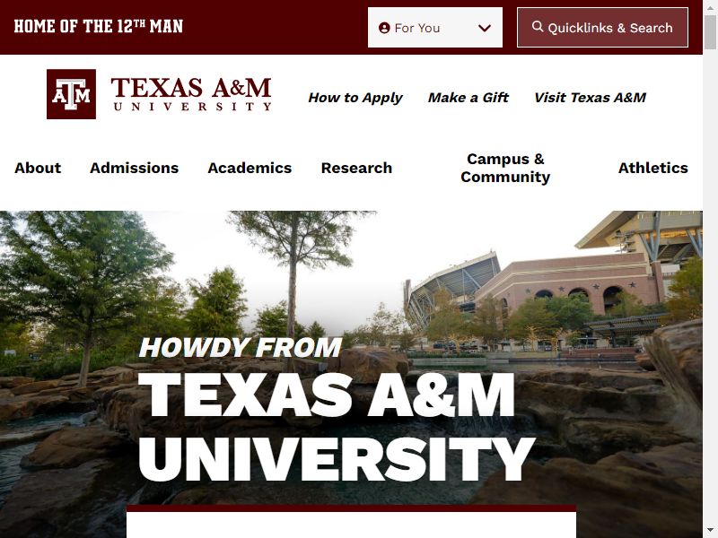The width and height of the screenshot is (718, 538).
Task: Open the Academics menu
Action: (x=250, y=168)
